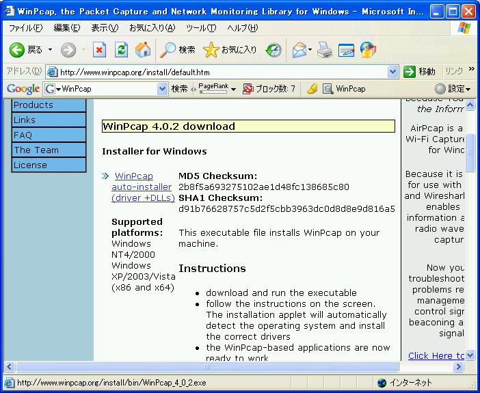
Task: Click the grey Forward arrow icon
Action: coord(68,50)
